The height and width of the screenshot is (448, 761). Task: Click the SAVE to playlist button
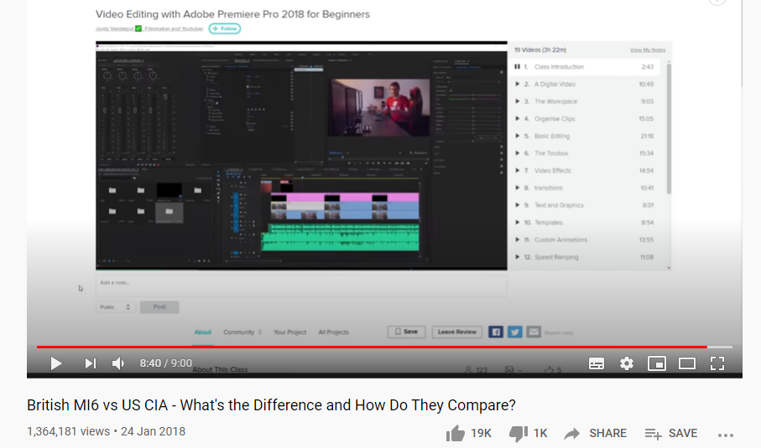point(671,433)
